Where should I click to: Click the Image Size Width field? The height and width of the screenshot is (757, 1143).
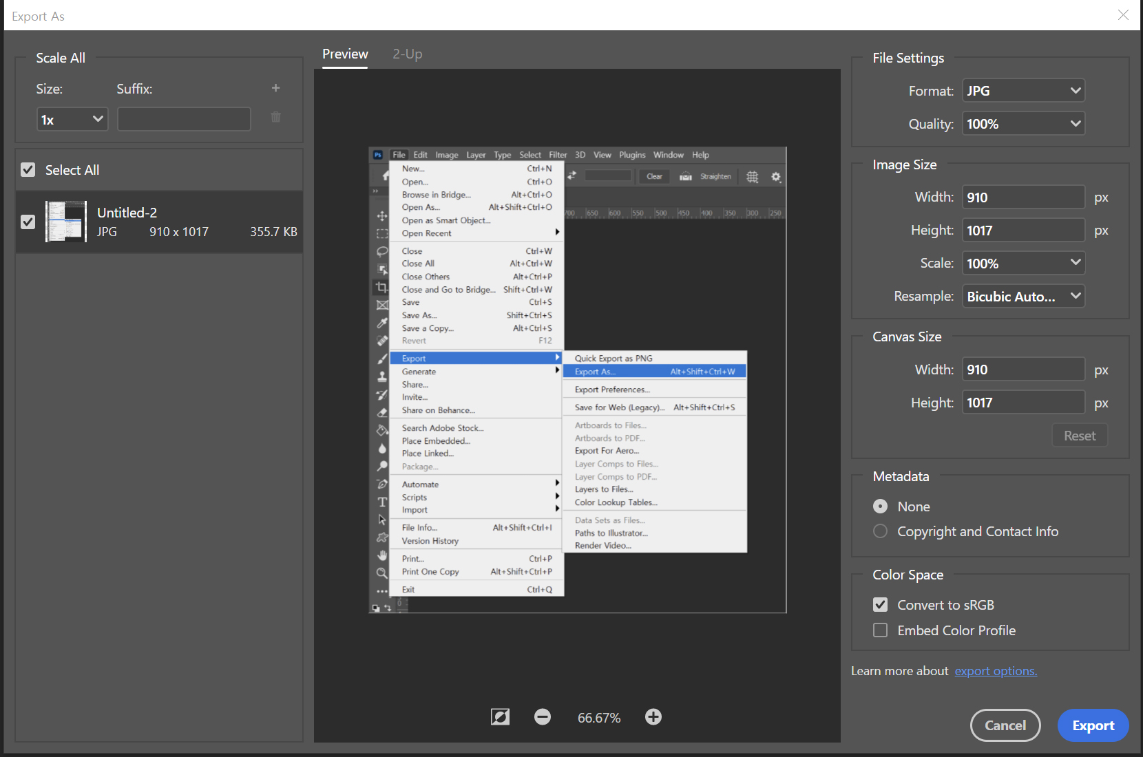tap(1023, 198)
